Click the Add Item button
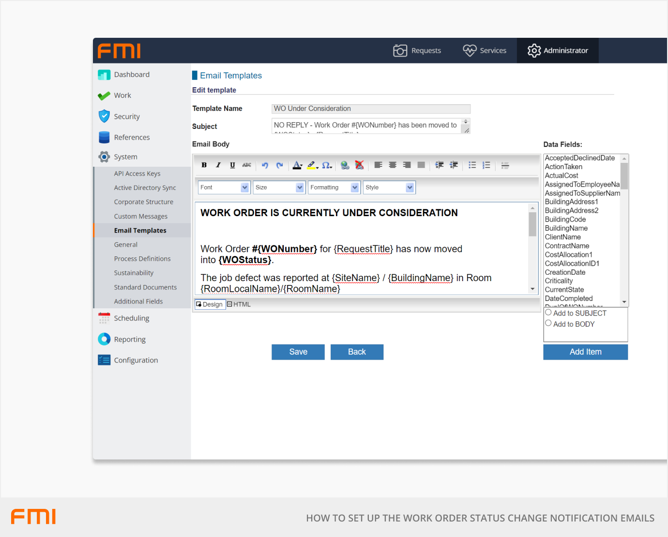Screen dimensions: 668x537 pos(585,352)
